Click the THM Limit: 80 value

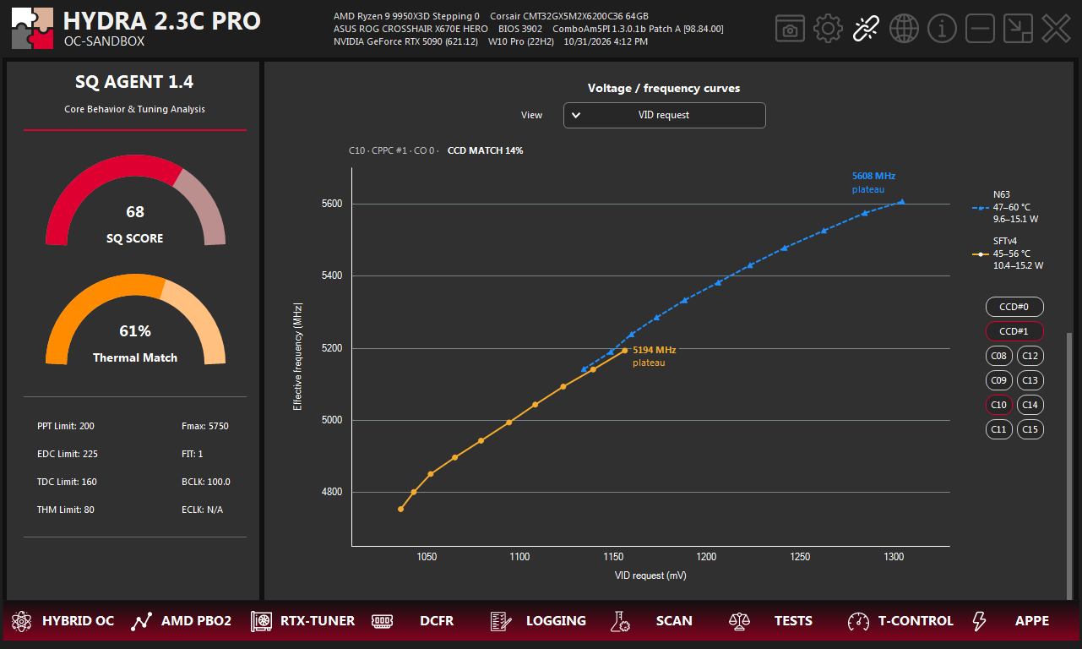pyautogui.click(x=66, y=510)
